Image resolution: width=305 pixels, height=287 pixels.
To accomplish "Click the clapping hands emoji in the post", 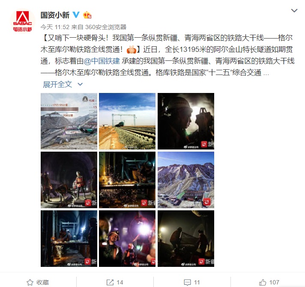I will coord(131,49).
